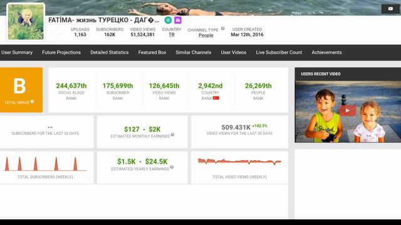Viewport: 401px width, 225px height.
Task: Open the recent video thumbnail with two kids
Action: (x=348, y=111)
